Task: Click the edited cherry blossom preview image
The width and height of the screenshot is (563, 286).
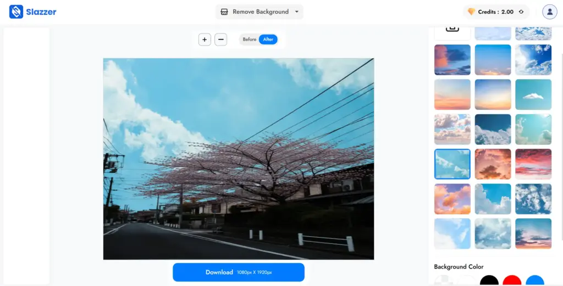Action: click(x=238, y=159)
